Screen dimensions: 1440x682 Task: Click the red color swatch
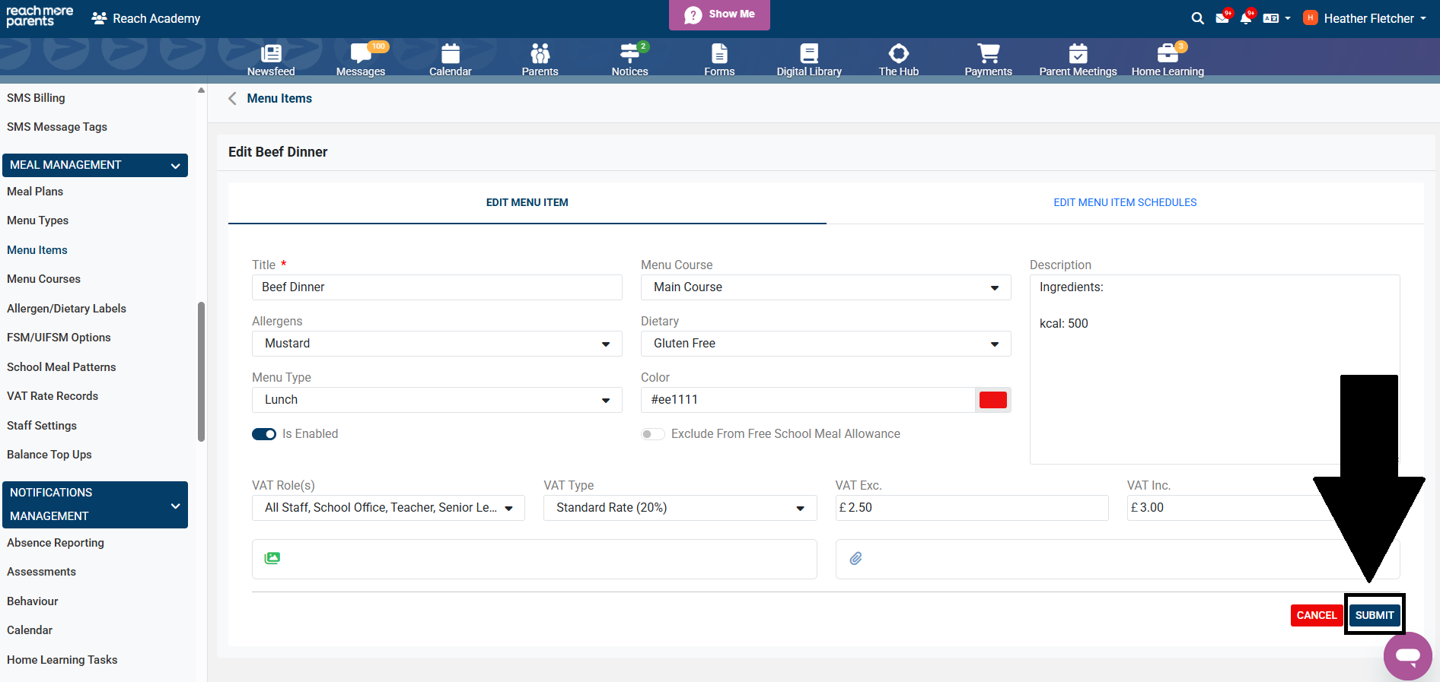pyautogui.click(x=992, y=400)
